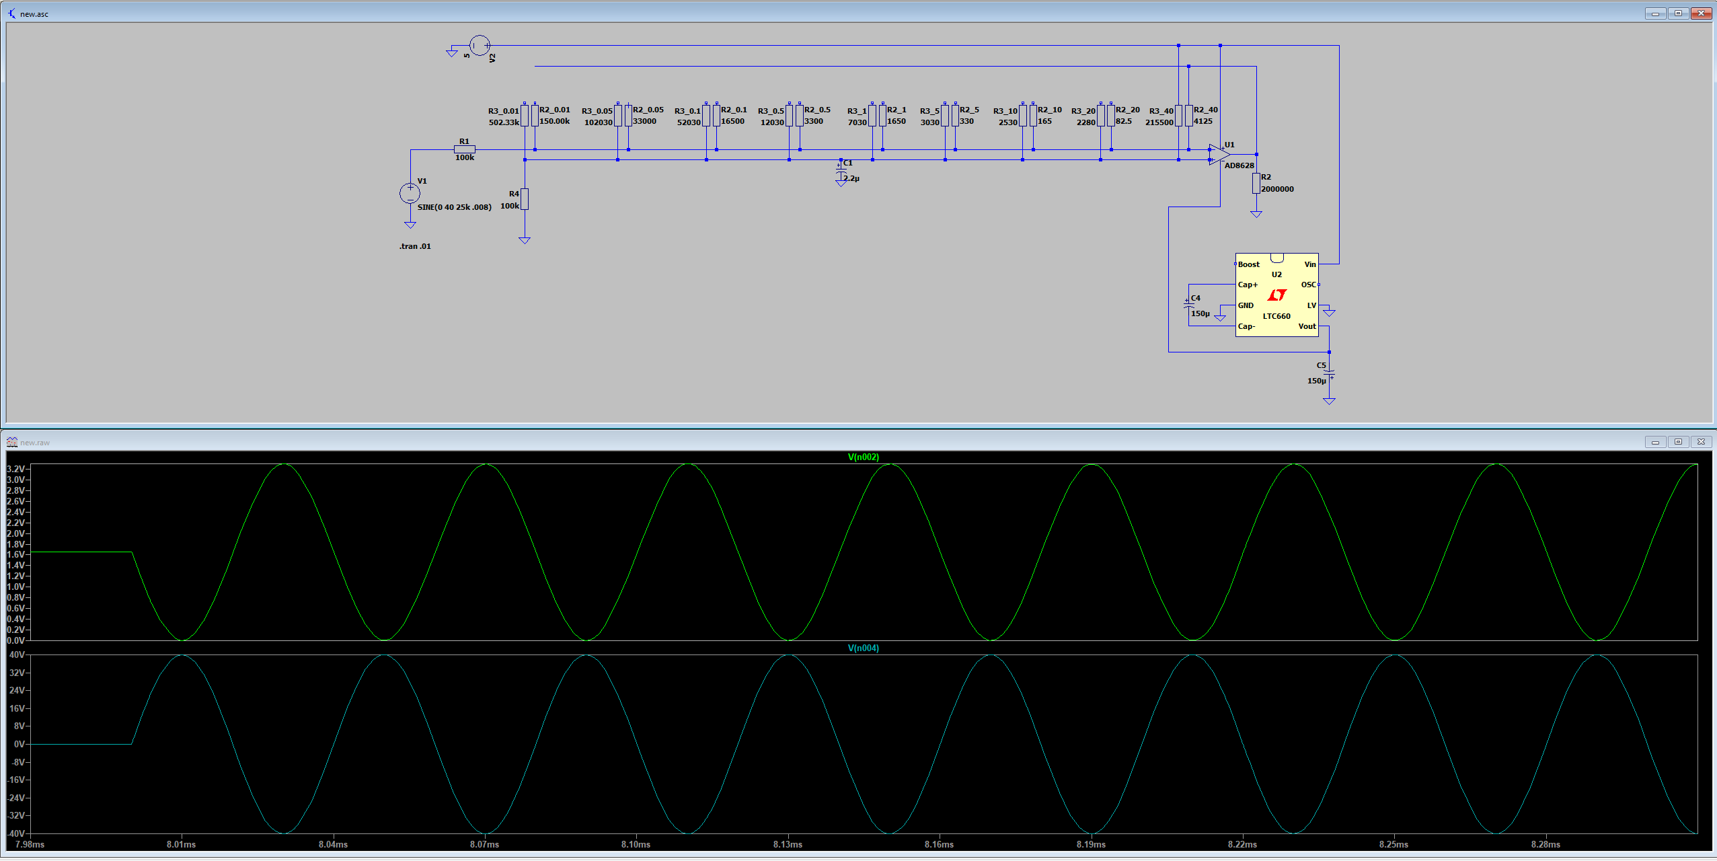This screenshot has height=861, width=1717.
Task: Click the 2.2µ value of C1
Action: [x=851, y=178]
